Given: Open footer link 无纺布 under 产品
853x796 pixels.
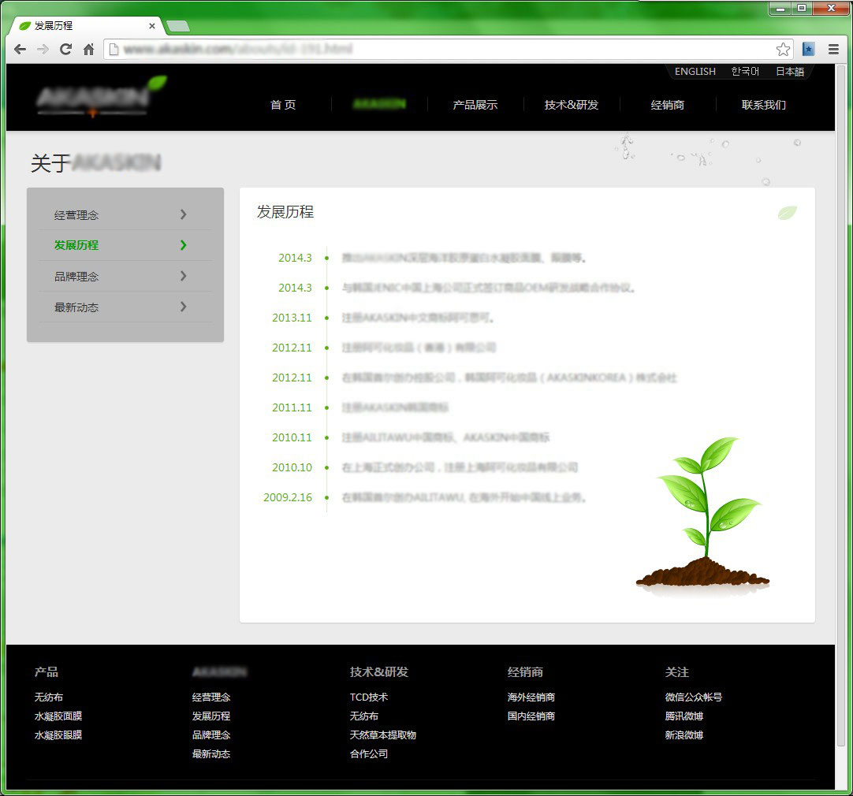Looking at the screenshot, I should click(x=48, y=697).
